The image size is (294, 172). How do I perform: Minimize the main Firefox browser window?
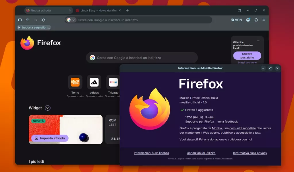247,11
